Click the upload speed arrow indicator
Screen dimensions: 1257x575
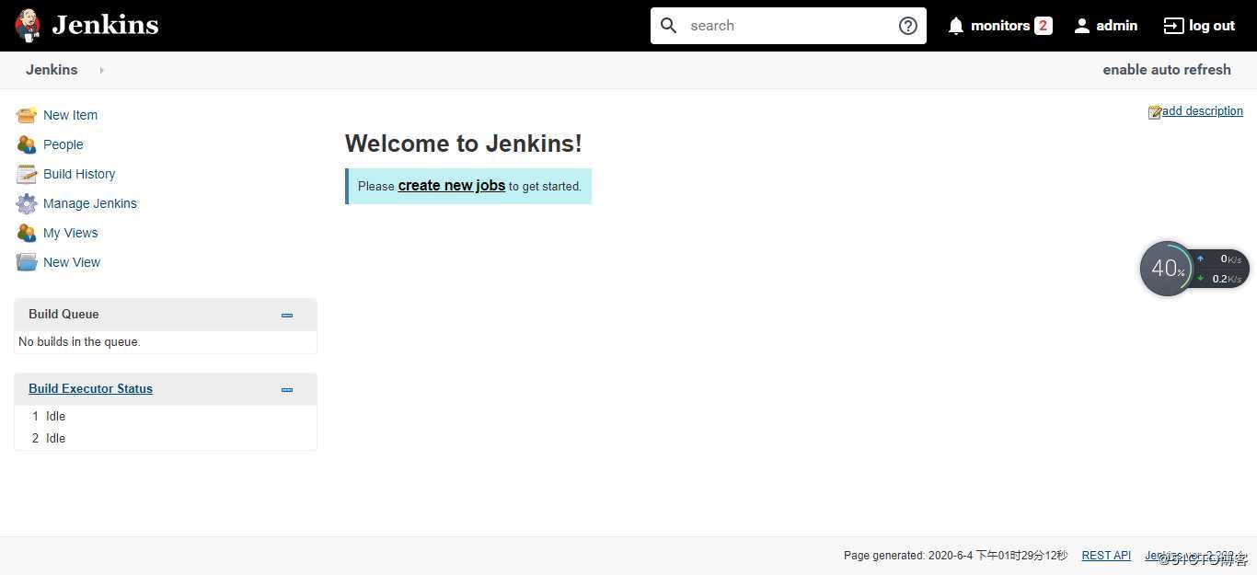click(x=1200, y=259)
